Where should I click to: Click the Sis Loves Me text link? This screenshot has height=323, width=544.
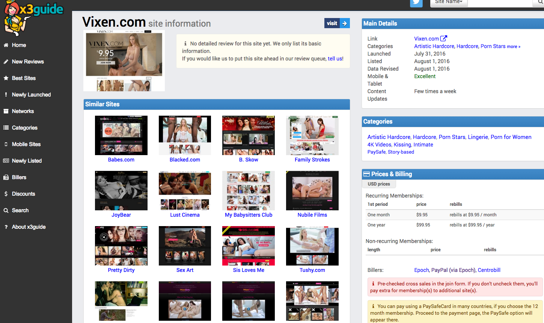(x=249, y=270)
